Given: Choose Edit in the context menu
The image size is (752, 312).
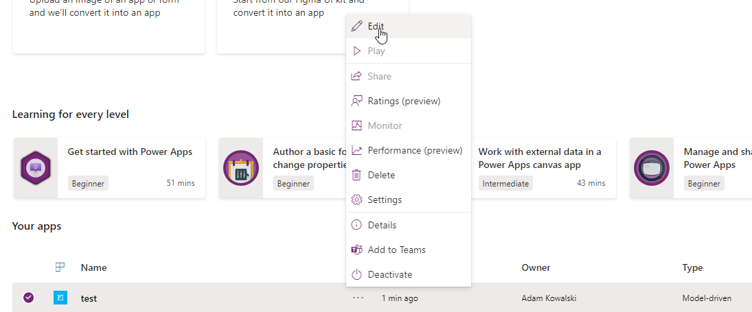Looking at the screenshot, I should pos(408,26).
